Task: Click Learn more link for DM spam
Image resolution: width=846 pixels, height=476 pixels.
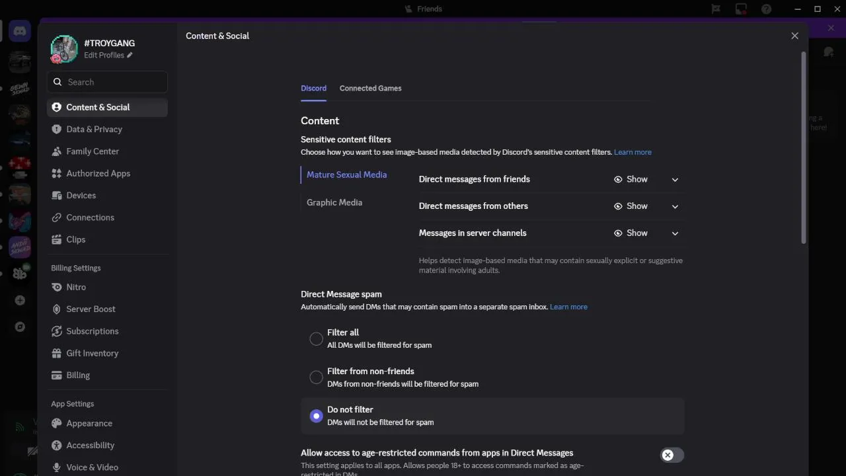Action: tap(568, 307)
